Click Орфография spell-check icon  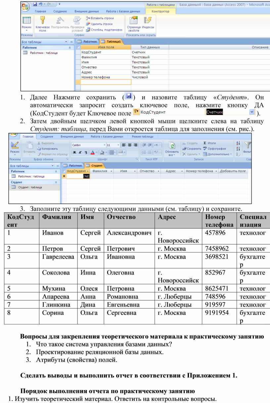click(x=205, y=148)
